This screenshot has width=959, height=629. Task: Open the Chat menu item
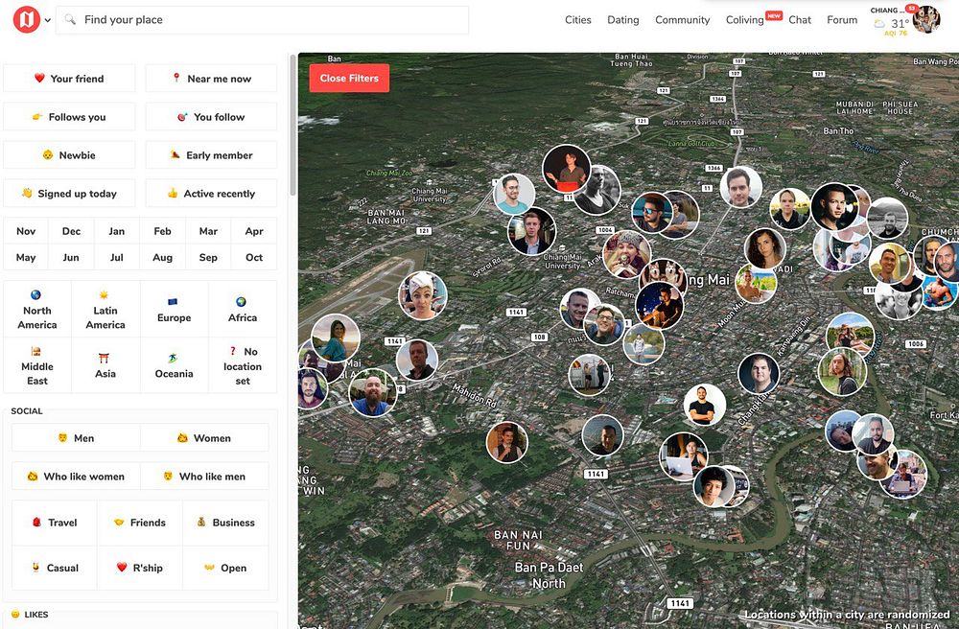(x=800, y=19)
